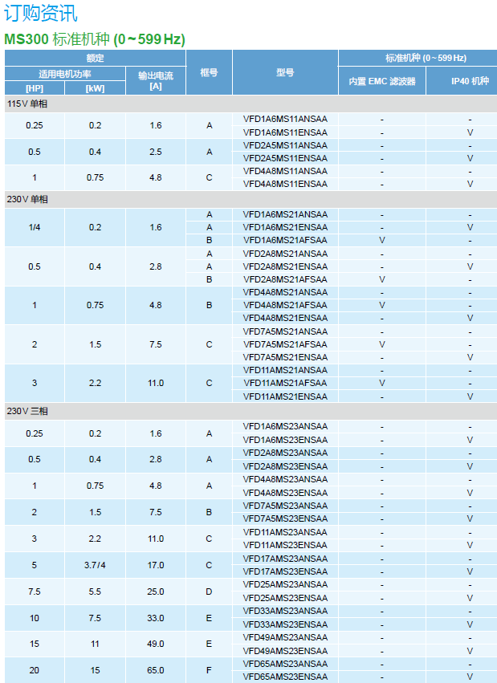This screenshot has height=683, width=497.
Task: Click the 型号 column header
Action: (x=285, y=72)
